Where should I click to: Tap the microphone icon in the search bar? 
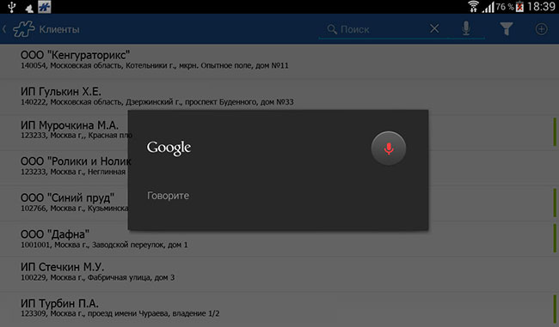pos(466,28)
